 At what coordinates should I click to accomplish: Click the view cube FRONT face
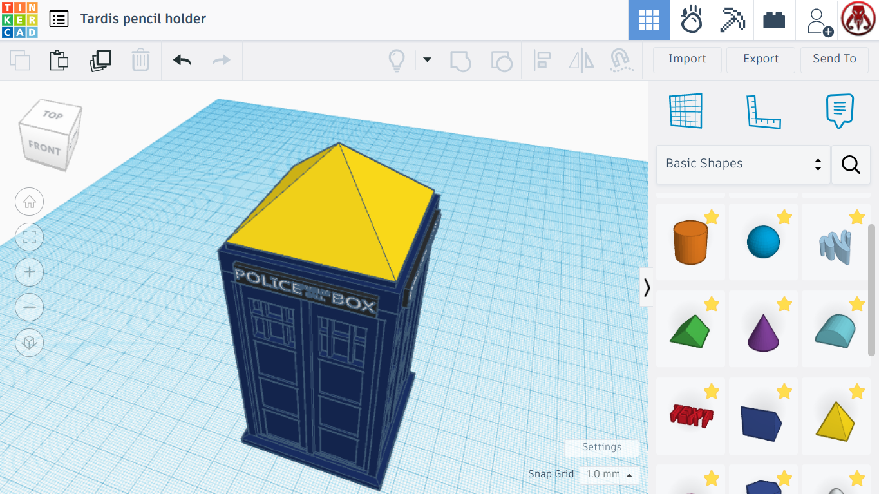point(44,147)
